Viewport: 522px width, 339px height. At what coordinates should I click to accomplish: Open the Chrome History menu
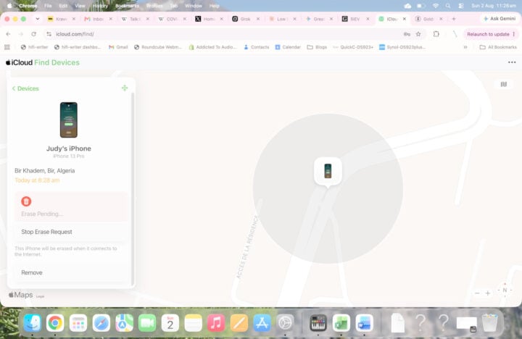100,6
